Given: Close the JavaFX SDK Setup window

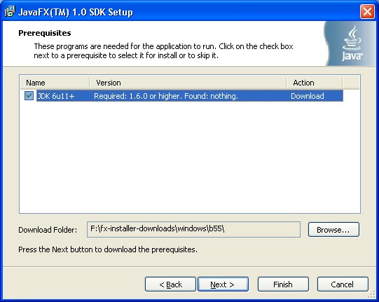Looking at the screenshot, I should coord(367,11).
